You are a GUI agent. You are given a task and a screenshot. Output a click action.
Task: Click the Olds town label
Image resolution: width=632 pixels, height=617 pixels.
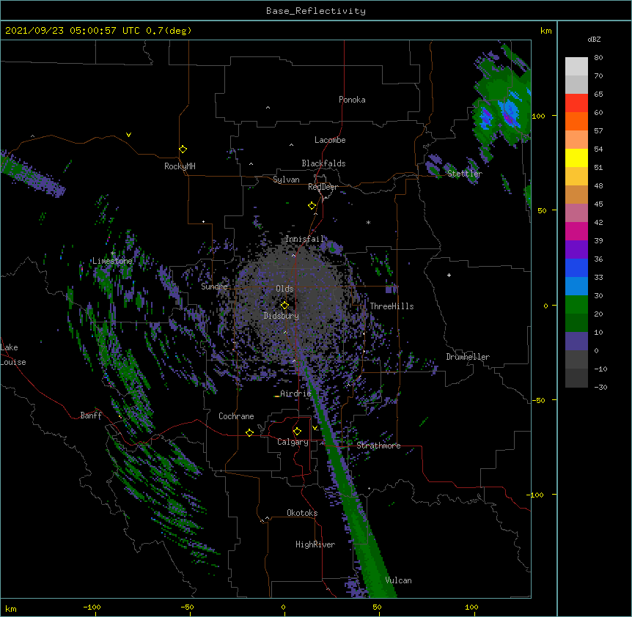[x=284, y=289]
